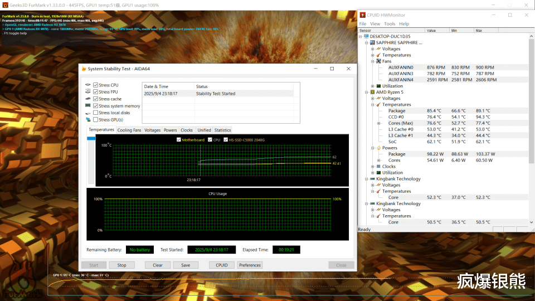Open the View menu in HWMonitor
Viewport: 535px width, 301px height.
click(x=375, y=24)
